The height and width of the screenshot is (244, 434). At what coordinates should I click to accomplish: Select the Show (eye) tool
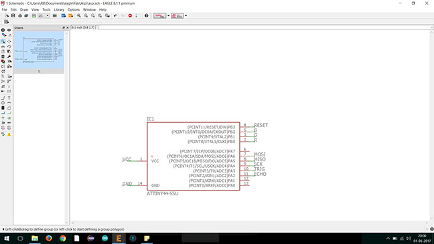tap(9, 30)
